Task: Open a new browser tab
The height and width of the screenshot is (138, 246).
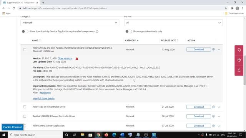Action: (x=43, y=3)
